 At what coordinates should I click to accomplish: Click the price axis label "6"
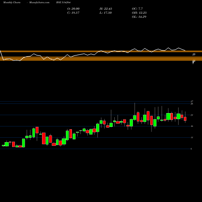tap(191, 149)
